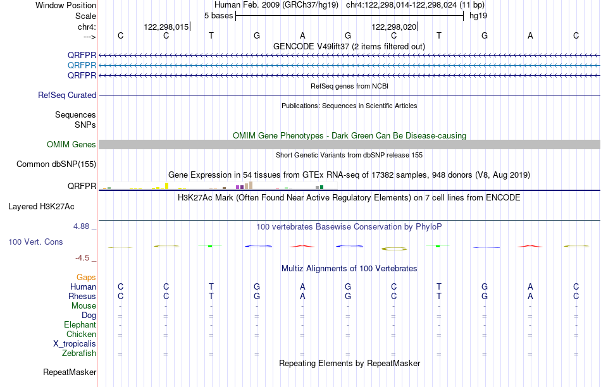This screenshot has width=601, height=387.
Task: Click the Common dbSNP(155) label
Action: (x=56, y=164)
